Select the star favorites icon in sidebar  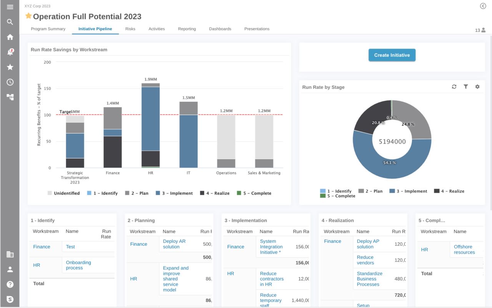(10, 67)
